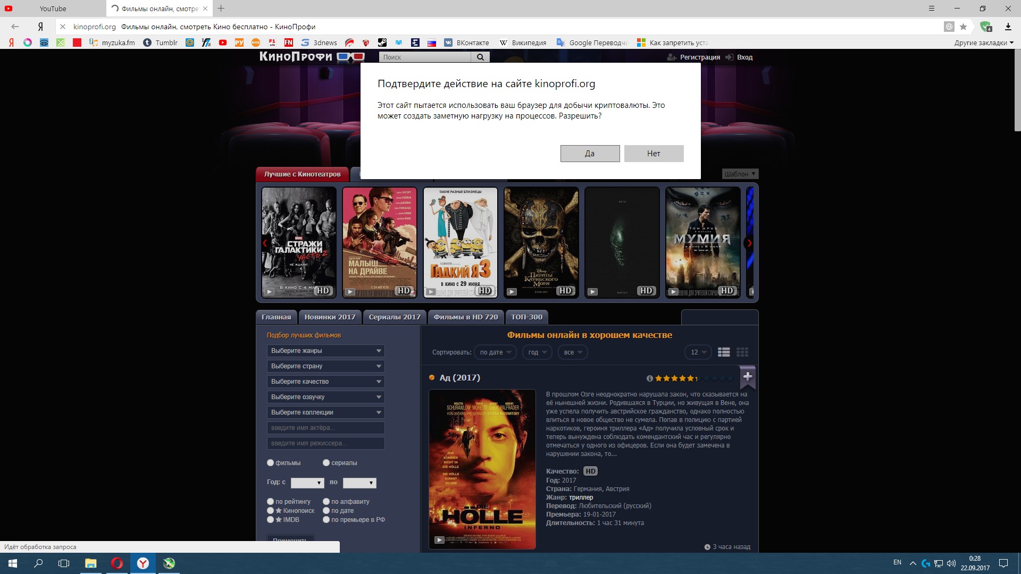1021x574 pixels.
Task: Select the фильмы radio button
Action: [x=271, y=463]
